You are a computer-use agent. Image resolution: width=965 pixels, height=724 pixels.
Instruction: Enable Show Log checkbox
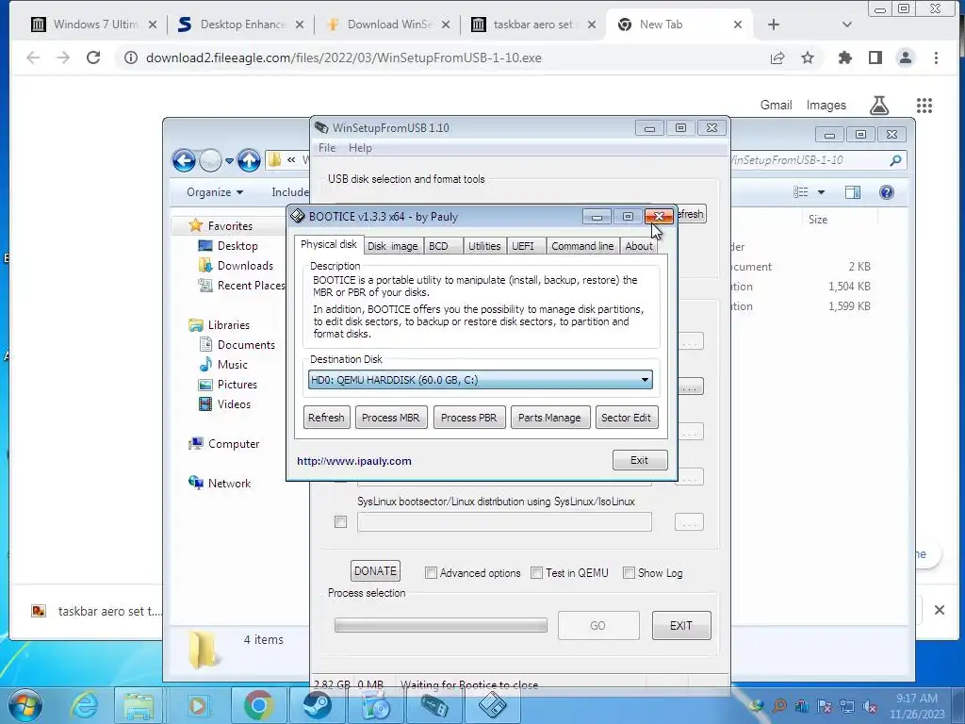629,573
